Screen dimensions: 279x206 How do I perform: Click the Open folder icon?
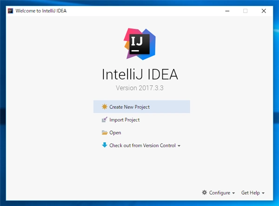click(105, 133)
